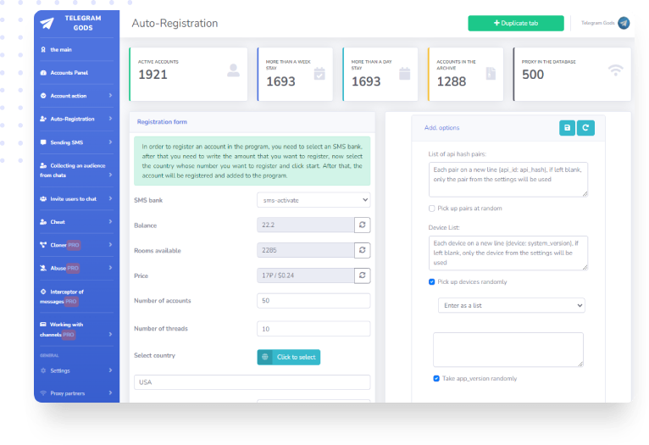Open the 'Enter as a list' dropdown
Viewport: 649px width, 445px height.
[512, 305]
